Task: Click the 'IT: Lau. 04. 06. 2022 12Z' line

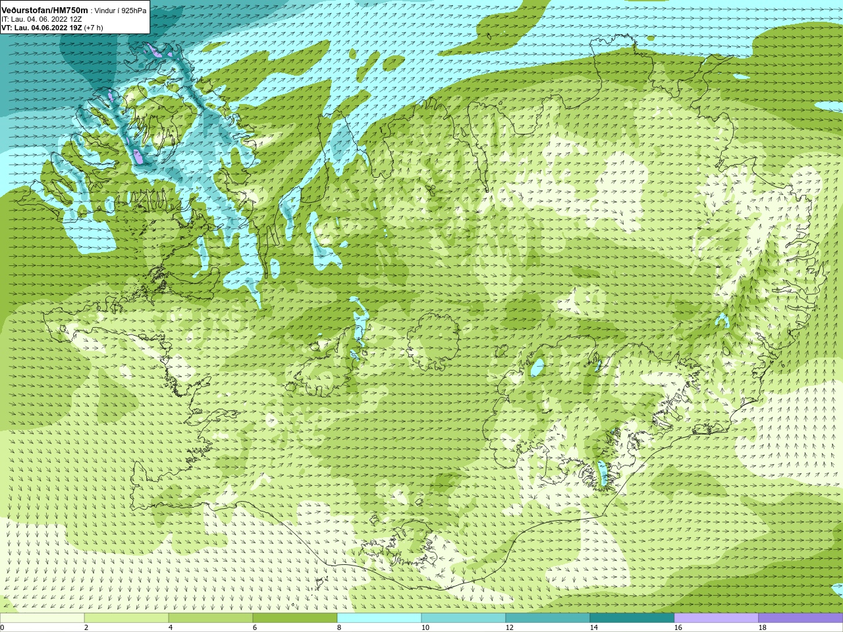Action: [41, 19]
